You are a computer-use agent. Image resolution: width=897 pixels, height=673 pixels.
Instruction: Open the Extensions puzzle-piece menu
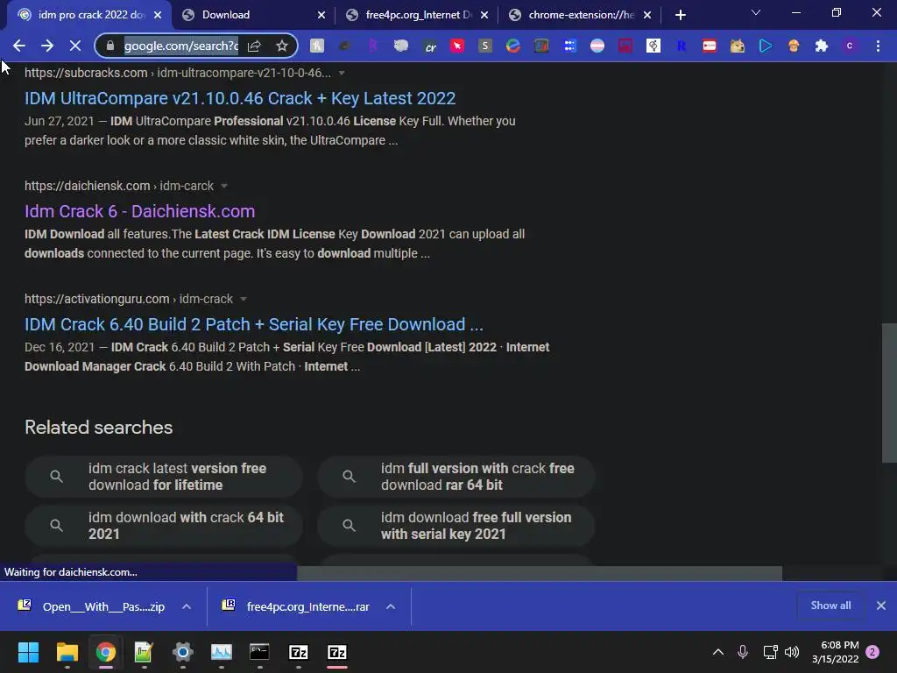pyautogui.click(x=822, y=46)
